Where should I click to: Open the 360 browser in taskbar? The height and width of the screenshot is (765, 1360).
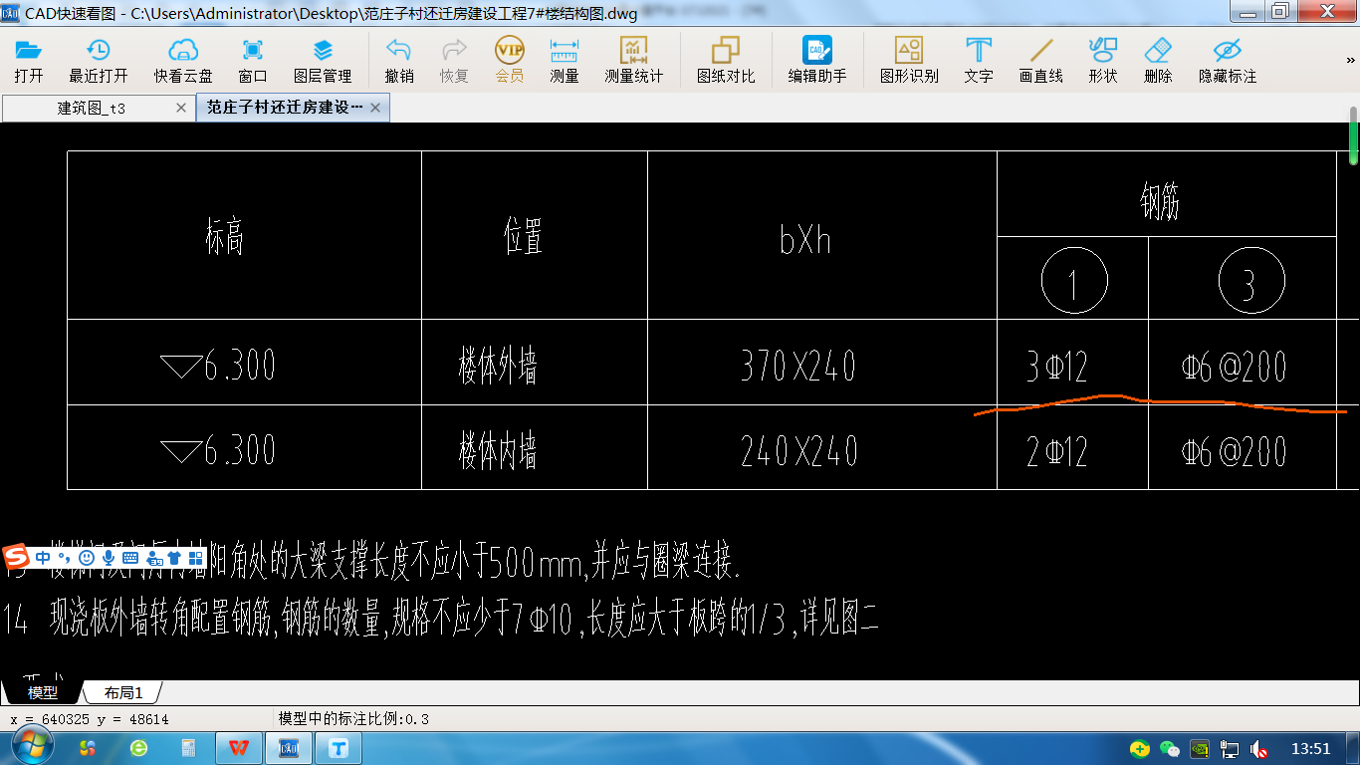click(x=139, y=747)
